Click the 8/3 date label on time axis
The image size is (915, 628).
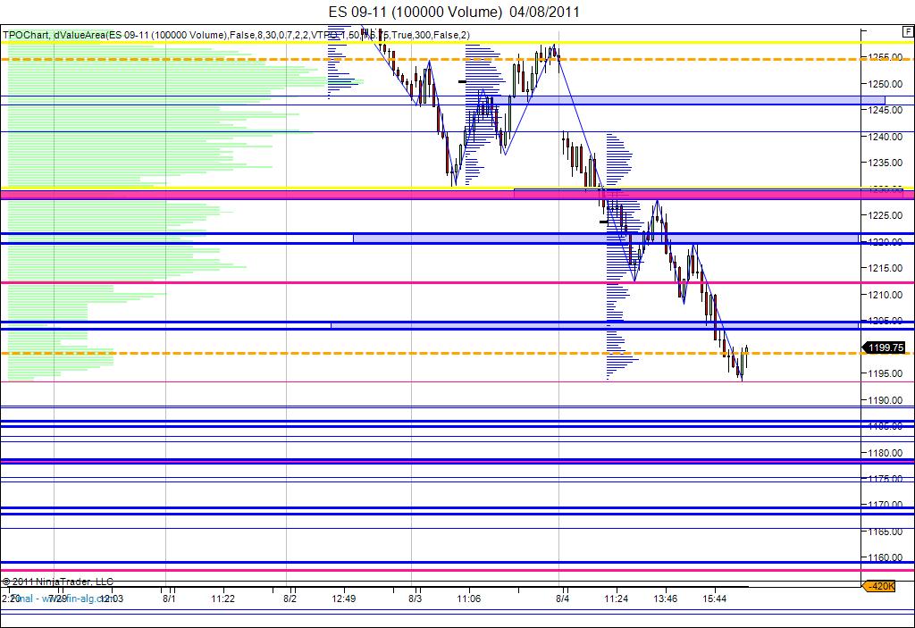[x=415, y=599]
